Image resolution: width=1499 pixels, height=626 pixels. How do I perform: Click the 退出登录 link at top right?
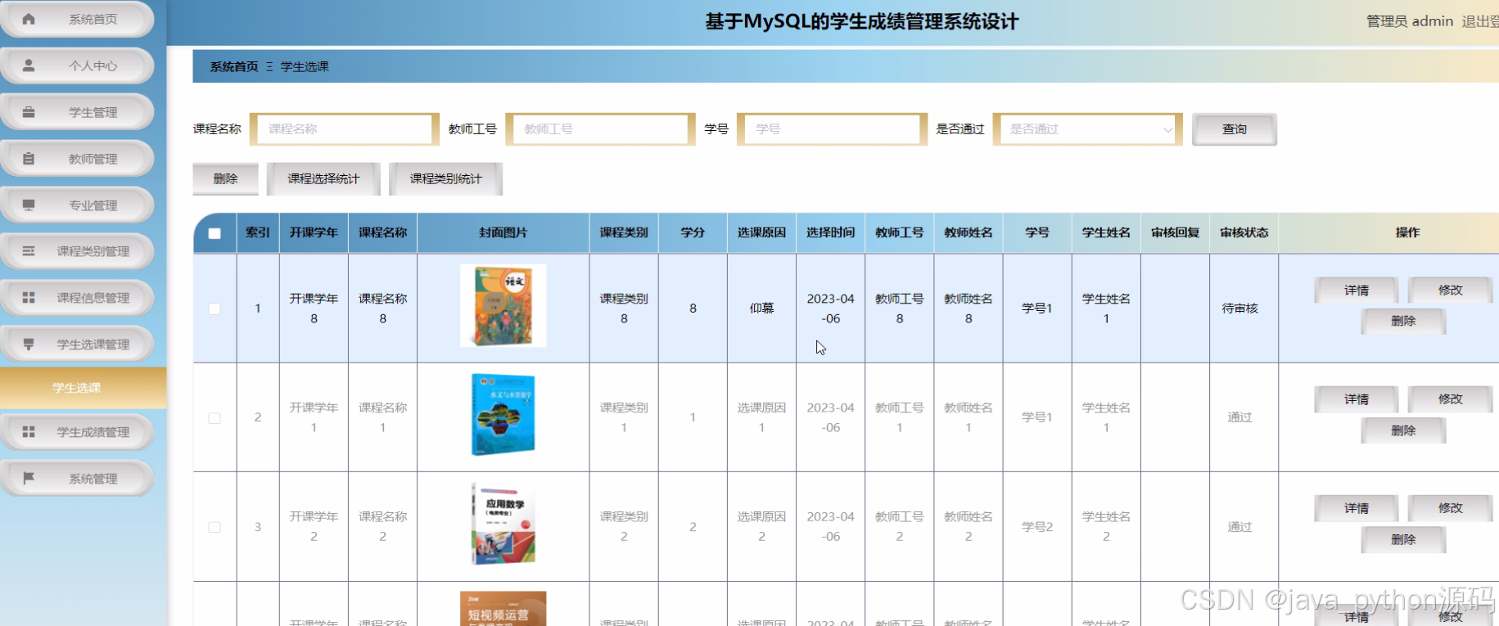tap(1480, 21)
